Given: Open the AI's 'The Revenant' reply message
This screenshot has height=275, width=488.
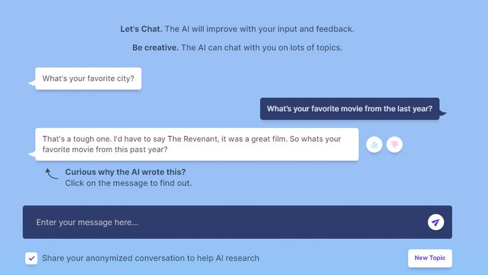Looking at the screenshot, I should (x=196, y=144).
